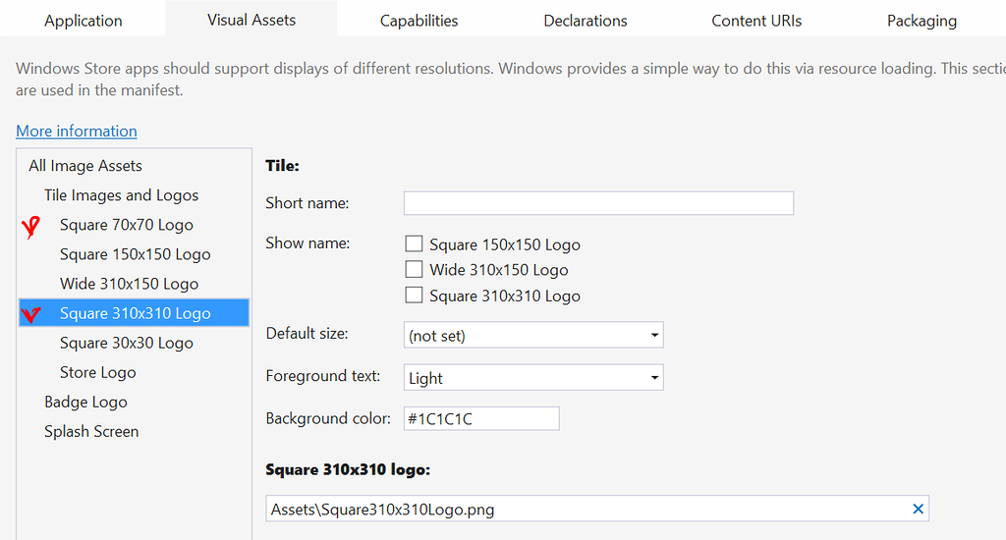Open the Packaging tab
Viewport: 1006px width, 540px height.
point(922,20)
